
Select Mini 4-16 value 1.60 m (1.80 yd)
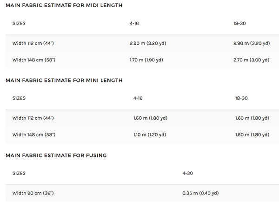(x=150, y=118)
